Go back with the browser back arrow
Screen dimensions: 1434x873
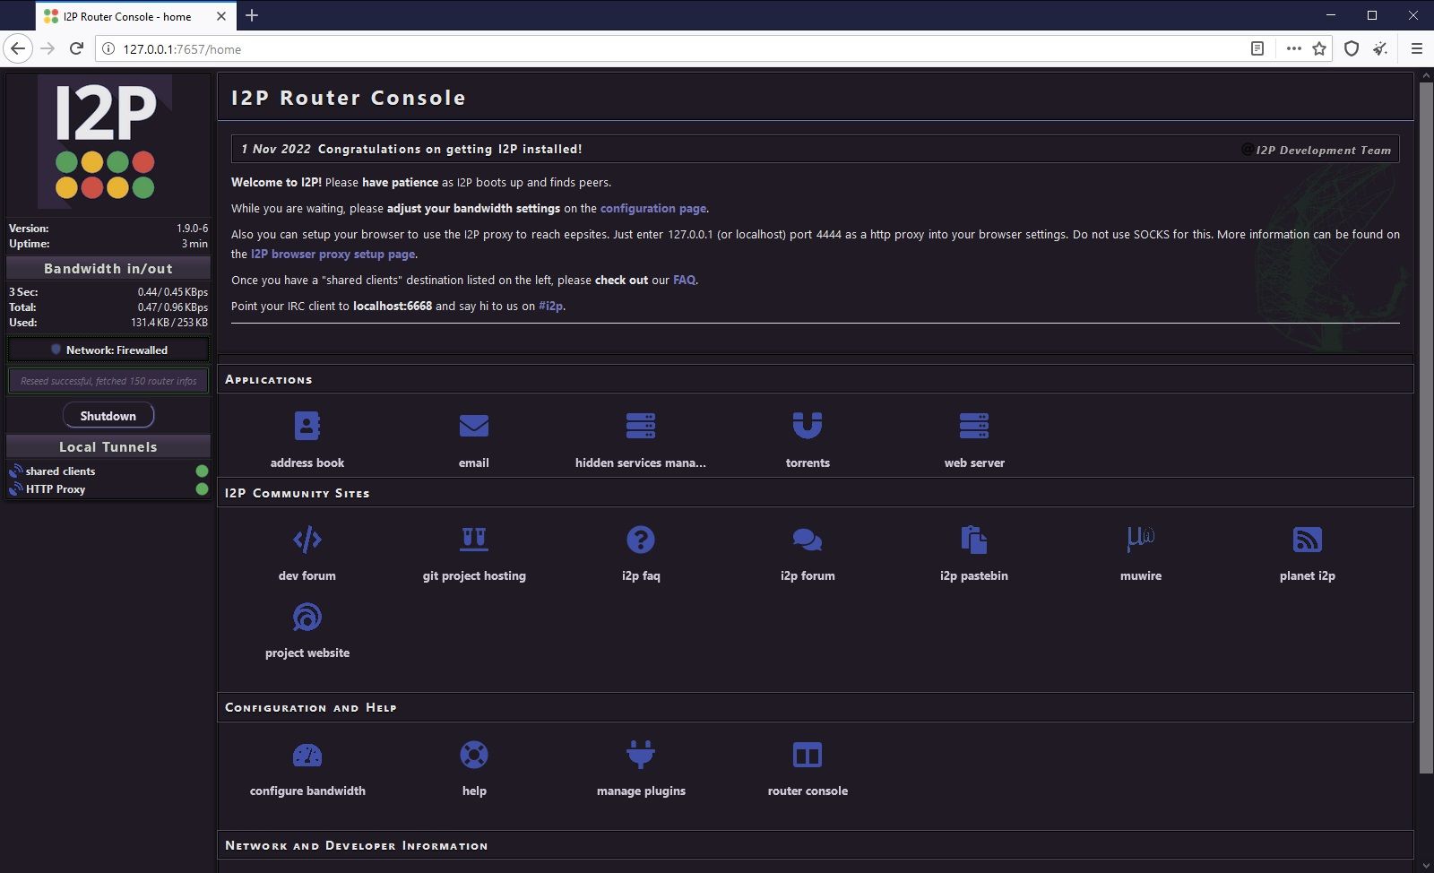(18, 48)
